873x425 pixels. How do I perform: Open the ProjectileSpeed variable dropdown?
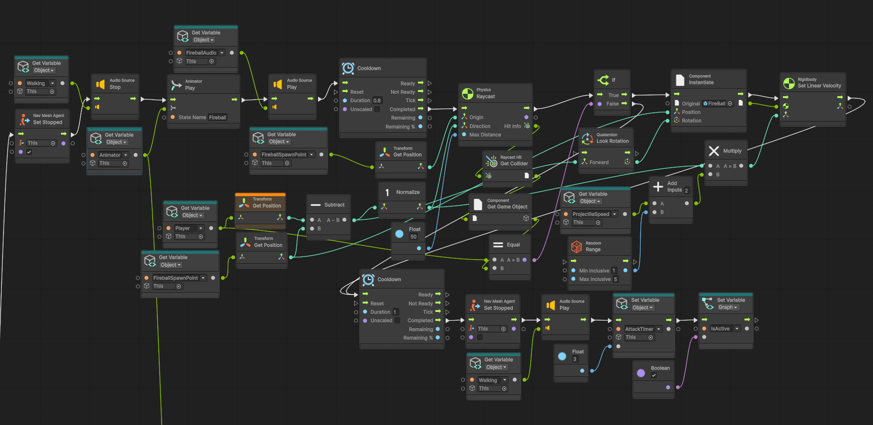(x=615, y=214)
